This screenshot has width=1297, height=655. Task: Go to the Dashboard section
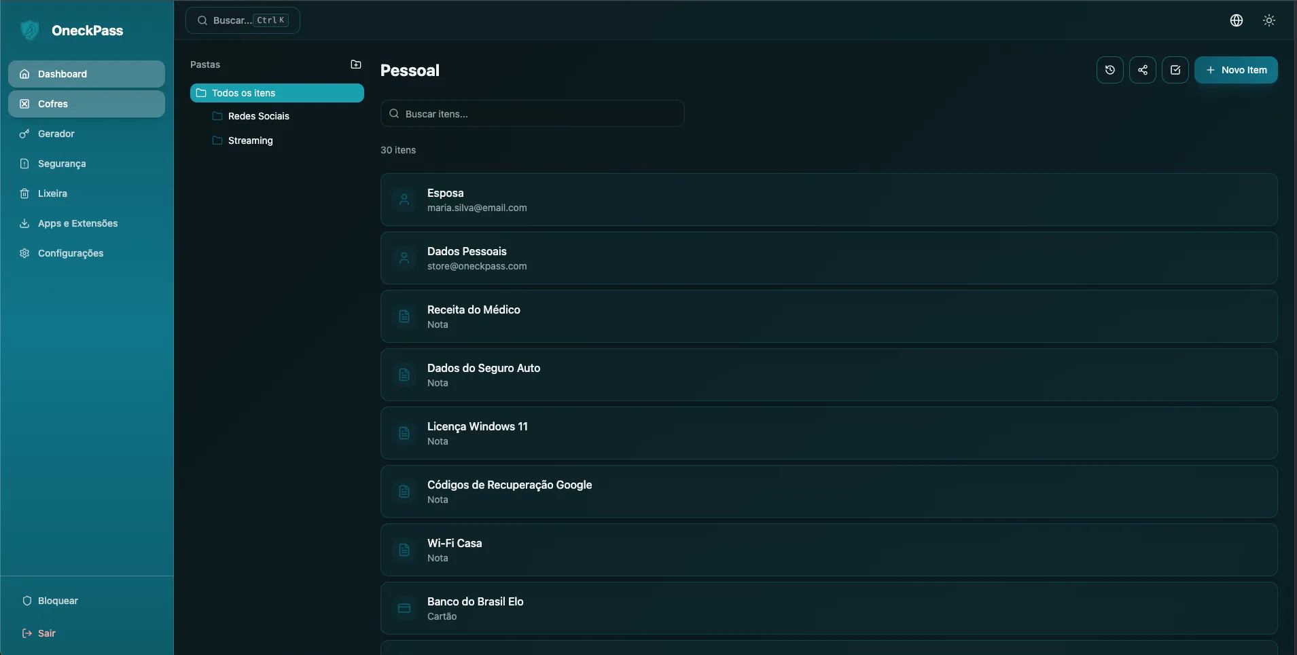point(63,73)
